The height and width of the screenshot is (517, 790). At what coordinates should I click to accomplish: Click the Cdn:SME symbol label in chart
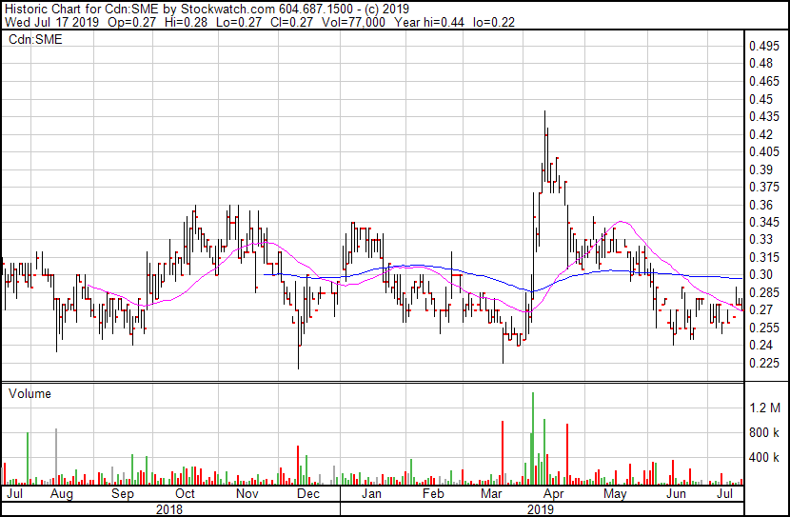pyautogui.click(x=35, y=39)
